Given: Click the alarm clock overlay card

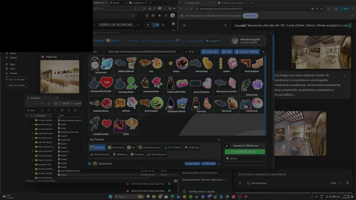Looking at the screenshot, I should coord(101,65).
